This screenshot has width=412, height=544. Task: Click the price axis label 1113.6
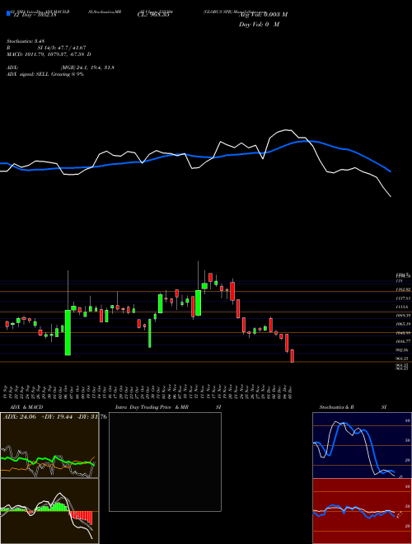coord(401,307)
